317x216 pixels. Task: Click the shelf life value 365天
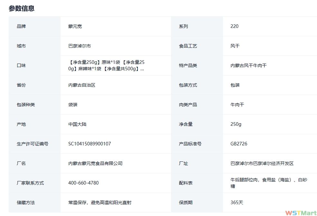click(237, 203)
